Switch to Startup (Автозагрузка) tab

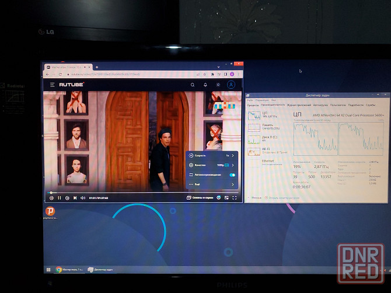pos(320,105)
